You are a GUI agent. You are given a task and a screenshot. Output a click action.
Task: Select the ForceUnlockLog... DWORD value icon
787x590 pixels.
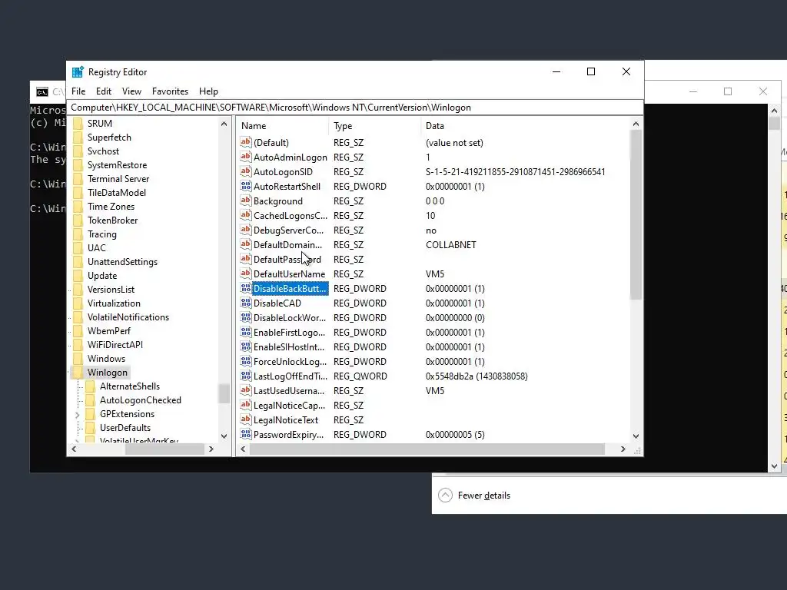pos(245,361)
